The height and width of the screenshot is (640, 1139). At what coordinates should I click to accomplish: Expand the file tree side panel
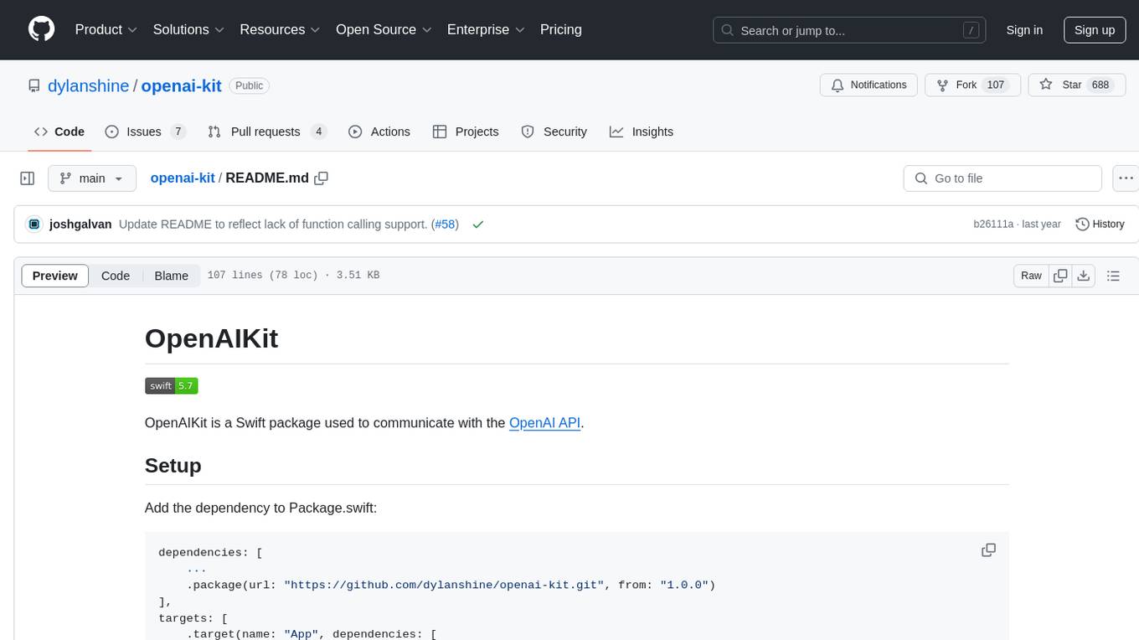click(28, 178)
